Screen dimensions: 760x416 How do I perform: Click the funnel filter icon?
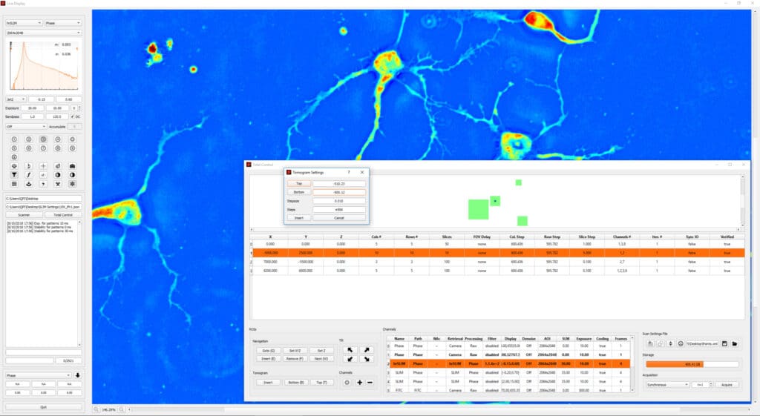(14, 174)
